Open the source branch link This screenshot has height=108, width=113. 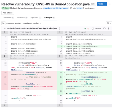[56, 8]
